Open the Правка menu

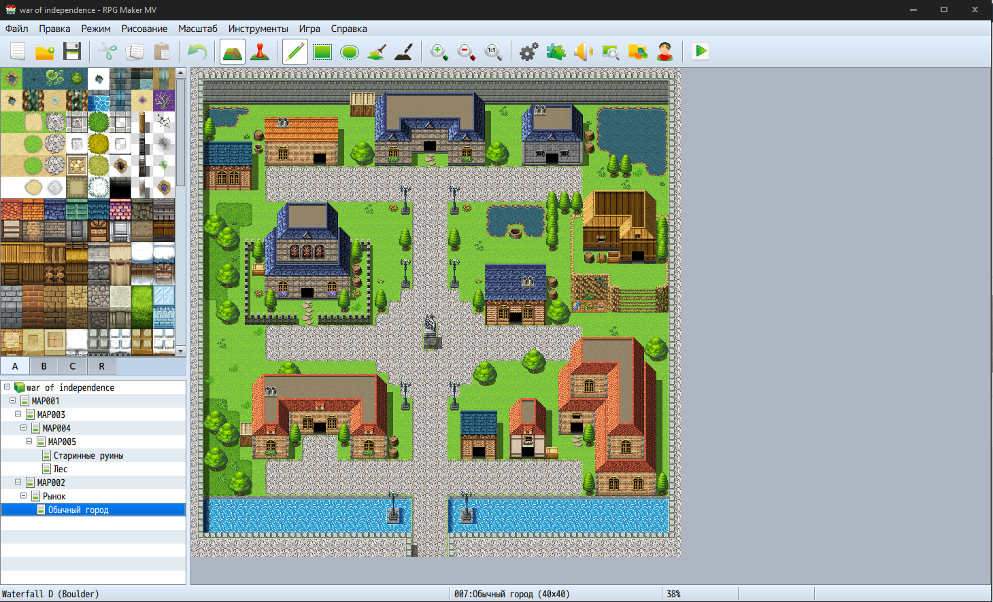click(x=54, y=29)
